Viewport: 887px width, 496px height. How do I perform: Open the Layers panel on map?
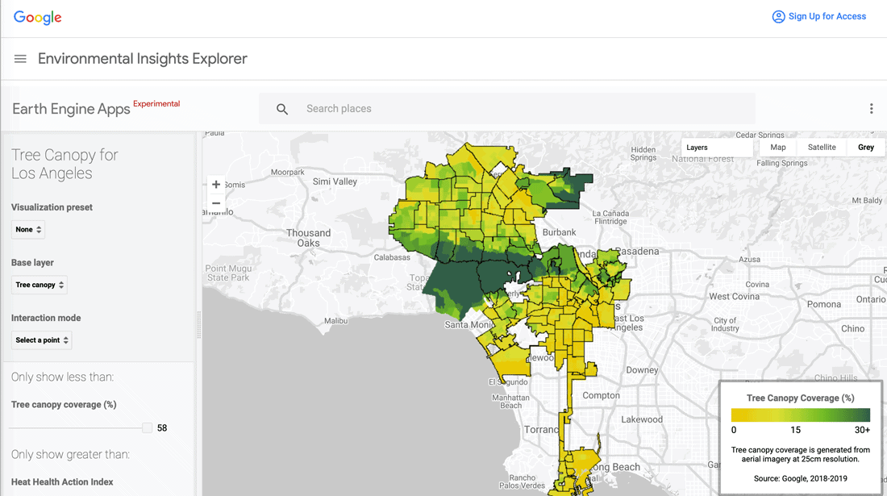pyautogui.click(x=718, y=148)
